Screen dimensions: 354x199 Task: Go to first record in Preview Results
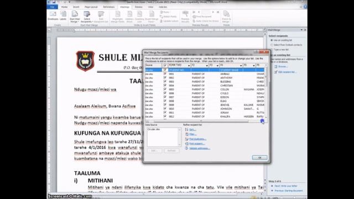[194, 12]
